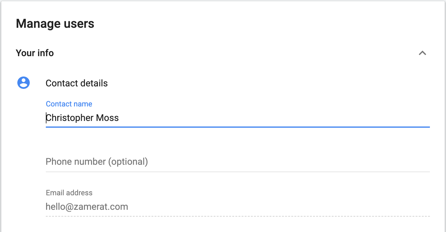Click the word Moss in the name field
Viewport: 446px width, 232px height.
click(107, 118)
